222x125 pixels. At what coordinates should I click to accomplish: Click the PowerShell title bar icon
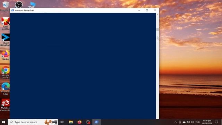[12, 10]
